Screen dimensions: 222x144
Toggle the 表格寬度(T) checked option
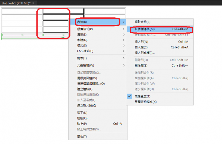pyautogui.click(x=143, y=96)
